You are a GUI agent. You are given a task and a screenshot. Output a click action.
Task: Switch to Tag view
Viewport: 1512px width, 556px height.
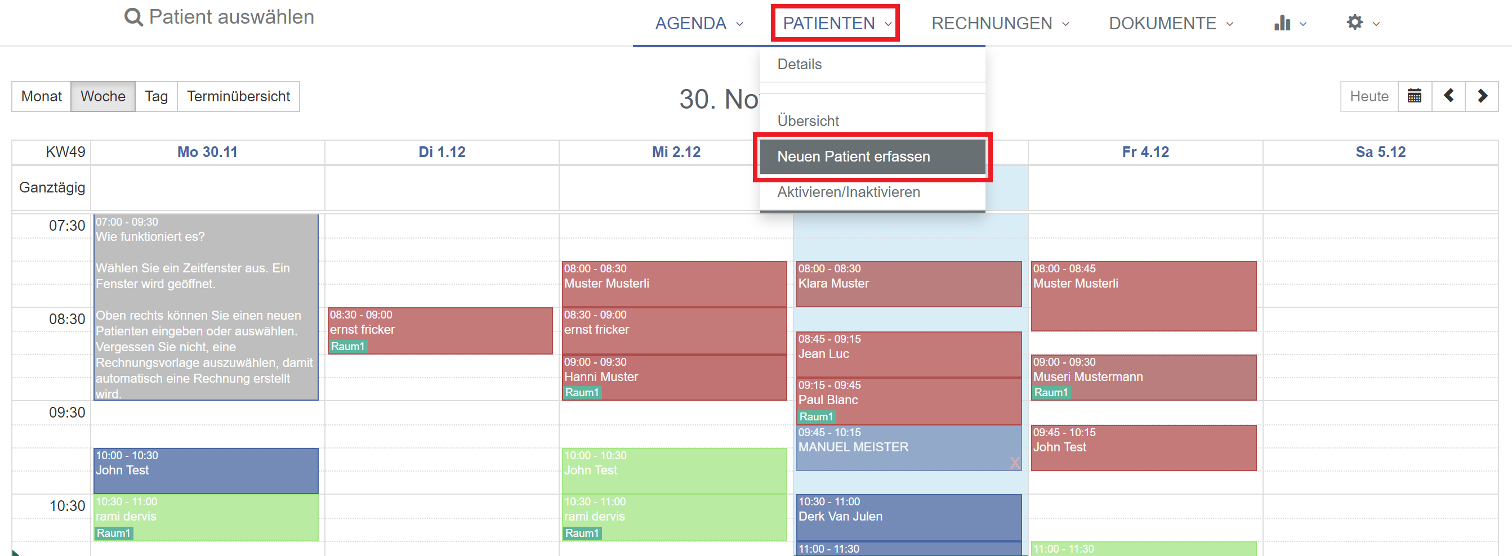(156, 96)
